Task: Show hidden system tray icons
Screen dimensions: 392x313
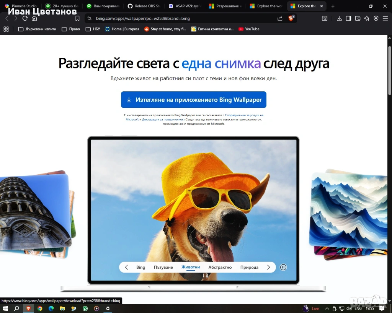Action: tap(327, 308)
